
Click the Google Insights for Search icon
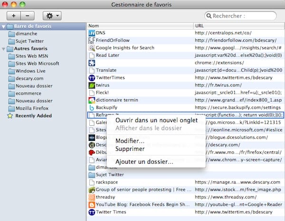92,48
